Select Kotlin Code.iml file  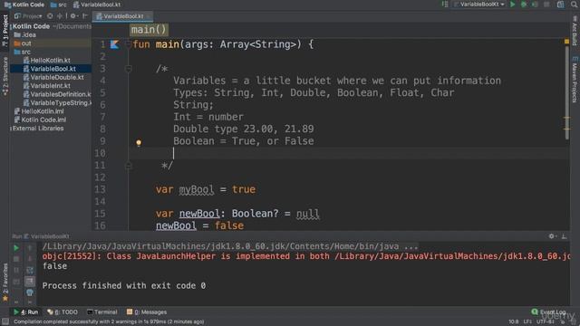pos(40,120)
